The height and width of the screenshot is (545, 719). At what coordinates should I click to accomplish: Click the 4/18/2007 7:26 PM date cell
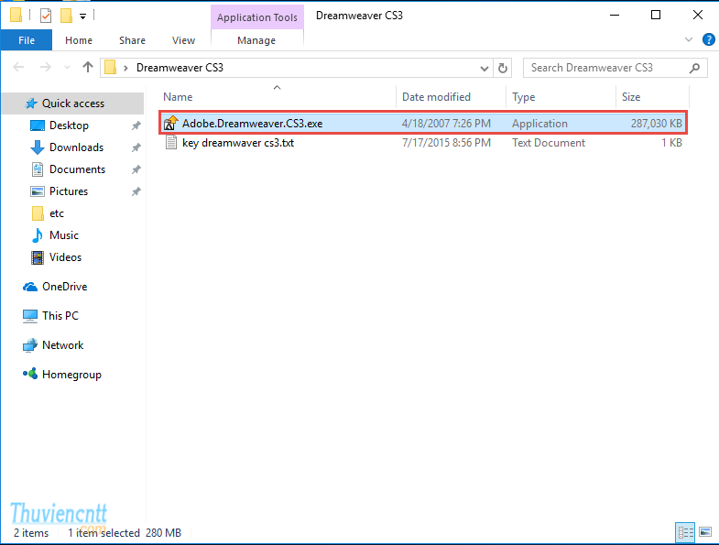(446, 124)
